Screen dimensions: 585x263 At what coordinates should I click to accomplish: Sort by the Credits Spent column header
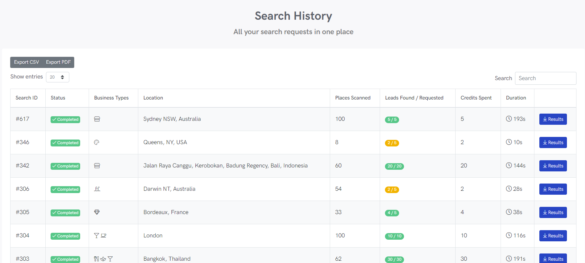(476, 98)
